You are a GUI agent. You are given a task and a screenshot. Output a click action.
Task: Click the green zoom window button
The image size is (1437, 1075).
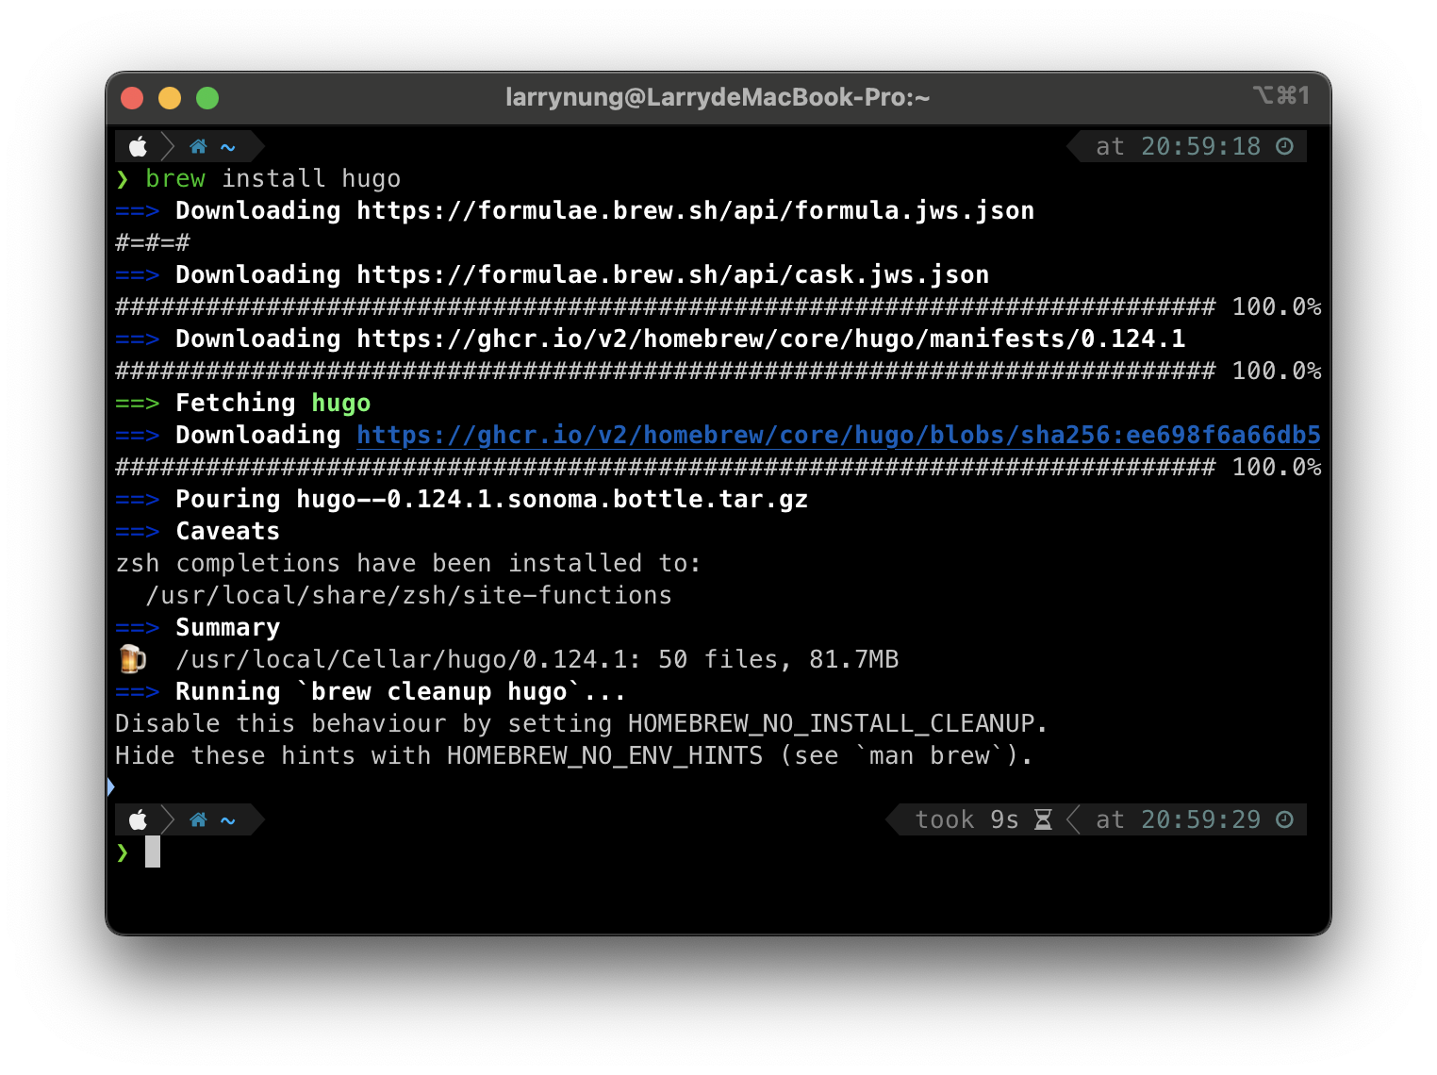pyautogui.click(x=207, y=98)
